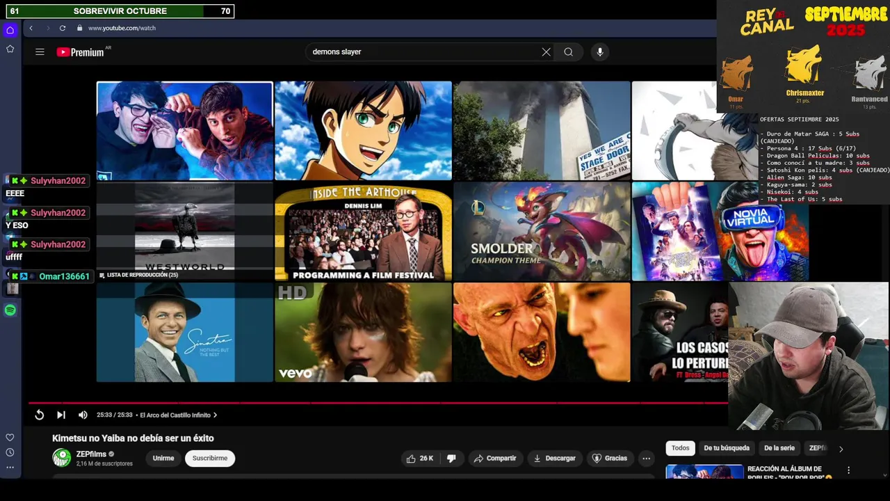Open sidebar clock history icon
The height and width of the screenshot is (501, 890).
click(10, 452)
